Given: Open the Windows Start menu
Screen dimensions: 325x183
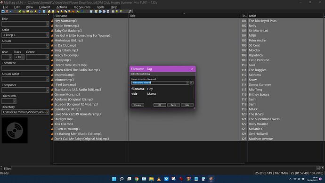Looking at the screenshot, I should pyautogui.click(x=114, y=179).
